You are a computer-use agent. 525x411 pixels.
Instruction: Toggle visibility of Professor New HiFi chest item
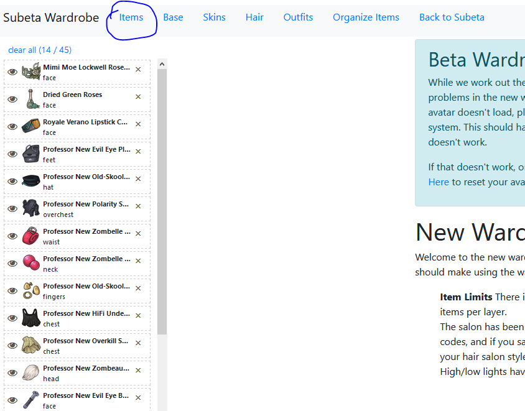point(12,318)
